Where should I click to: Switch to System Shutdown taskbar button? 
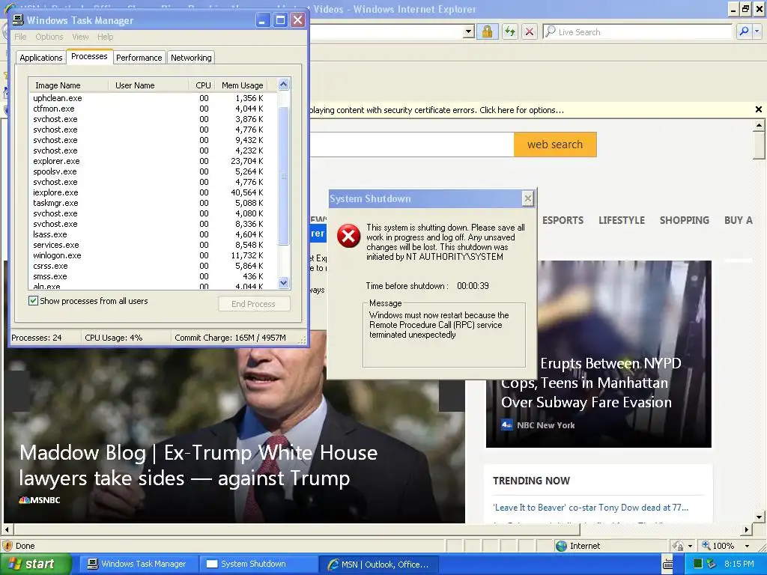pos(258,565)
